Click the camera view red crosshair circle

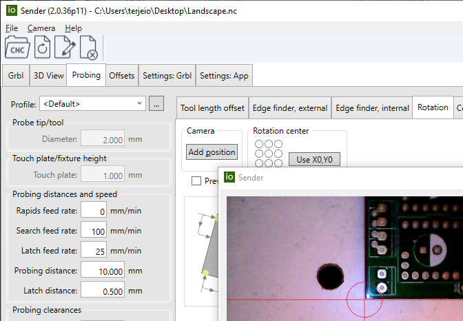(364, 300)
